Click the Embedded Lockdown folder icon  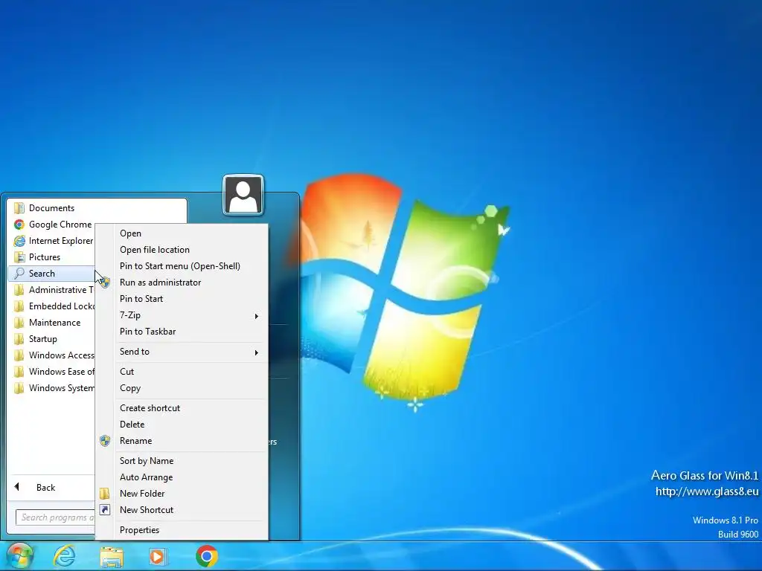[x=19, y=306]
